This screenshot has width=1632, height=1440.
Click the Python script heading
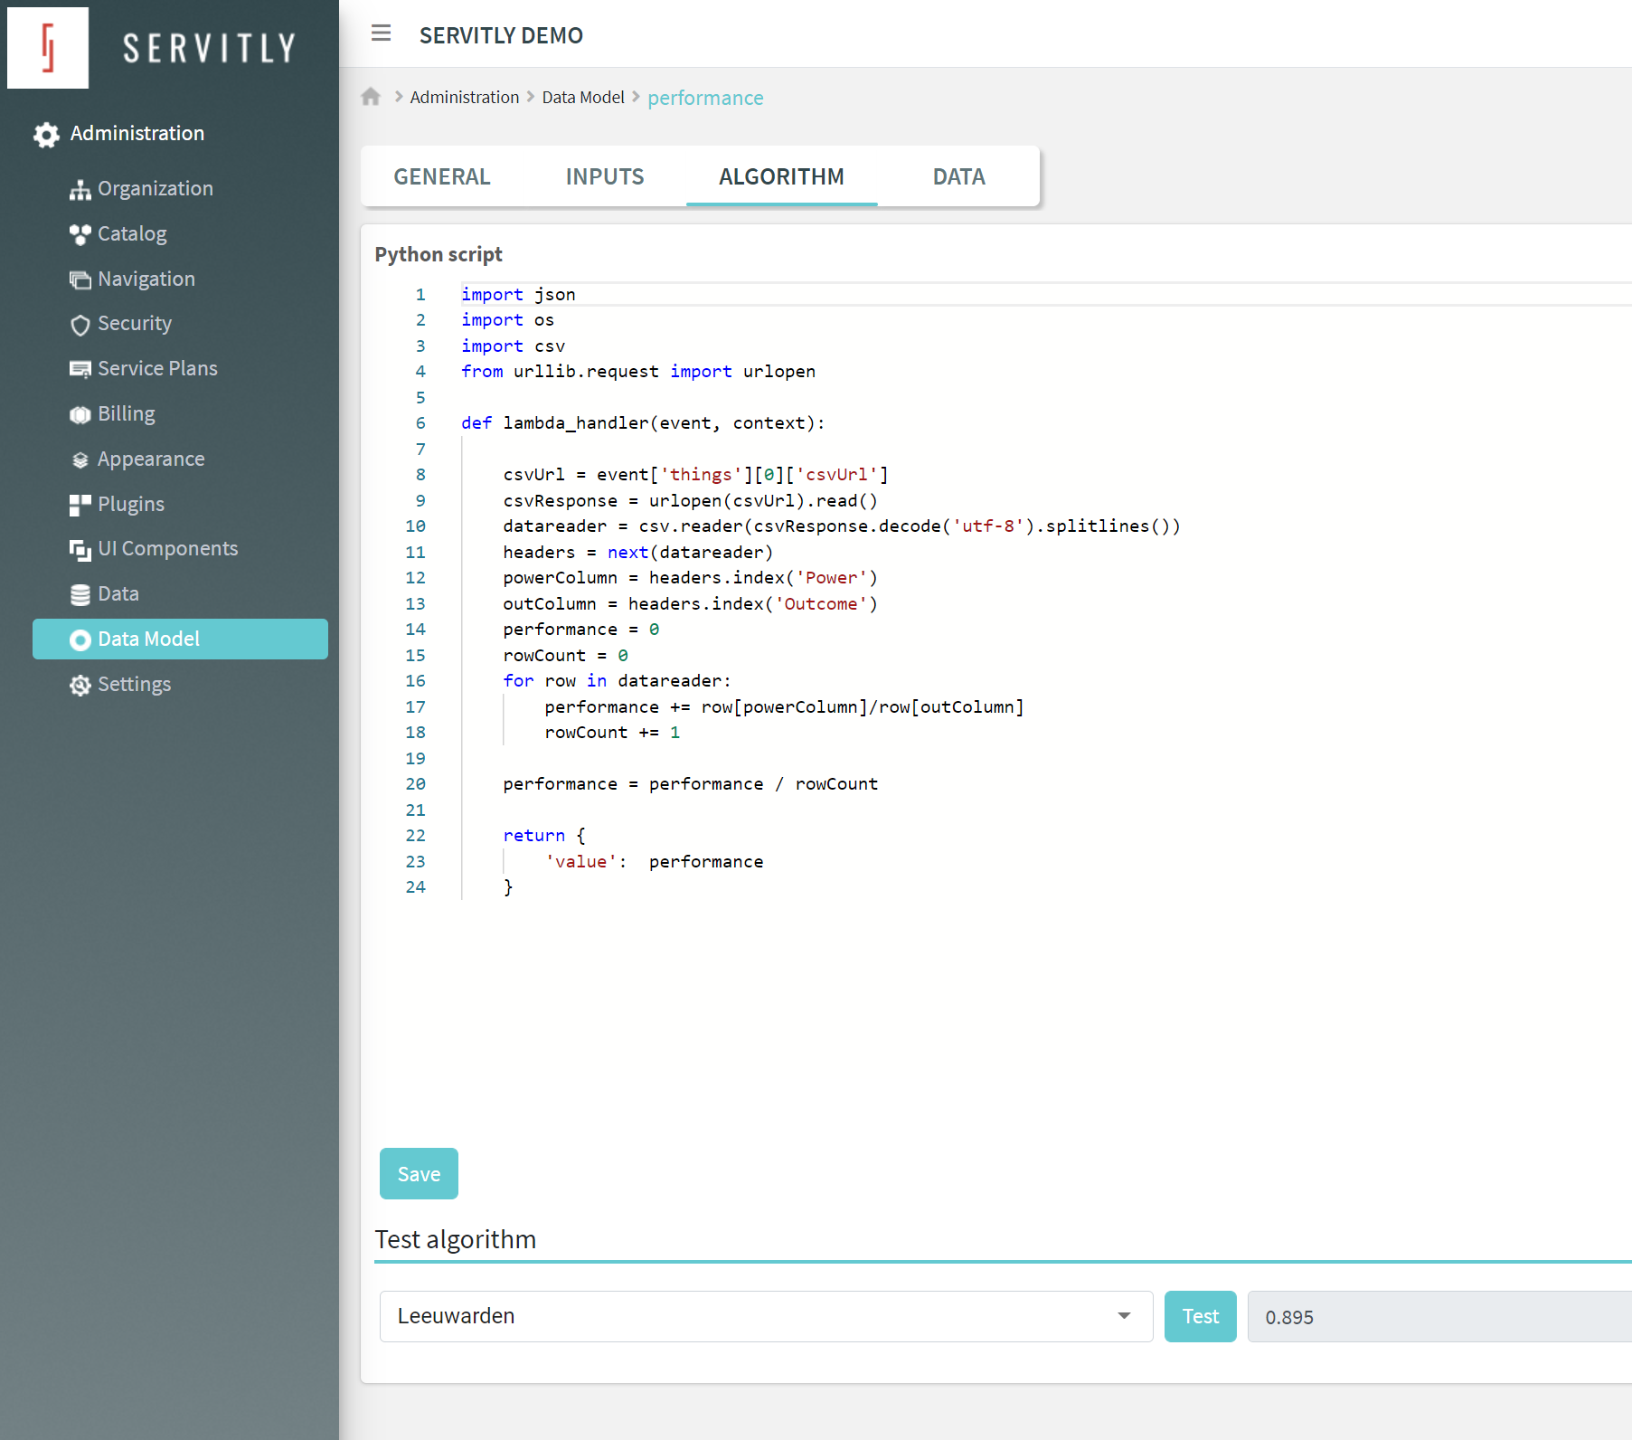(439, 254)
